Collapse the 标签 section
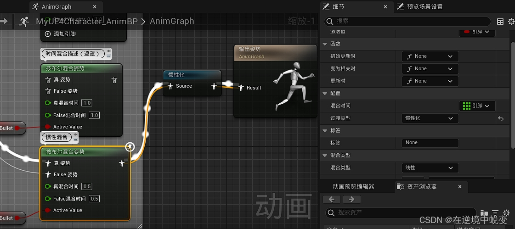This screenshot has width=515, height=229. pos(325,131)
